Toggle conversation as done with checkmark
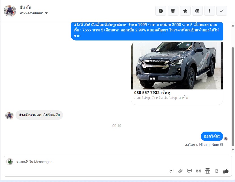235x182 pixels. point(222,11)
